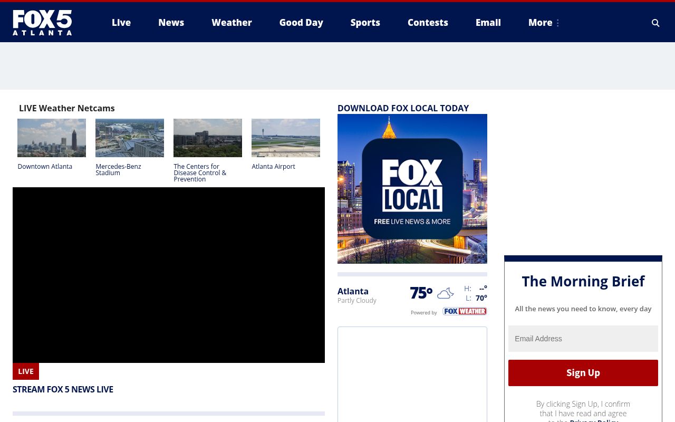Open the News menu item
Screen dimensions: 675x422
click(171, 23)
